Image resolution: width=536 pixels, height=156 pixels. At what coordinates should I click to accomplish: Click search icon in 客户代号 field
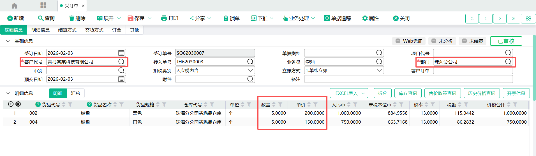tap(121, 62)
